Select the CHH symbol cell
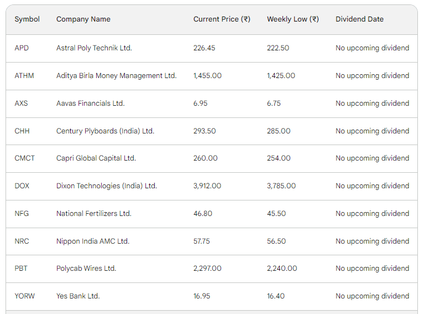The width and height of the screenshot is (424, 314). pos(22,131)
